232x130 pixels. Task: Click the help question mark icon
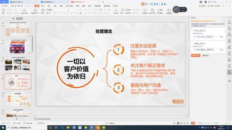tap(223, 6)
